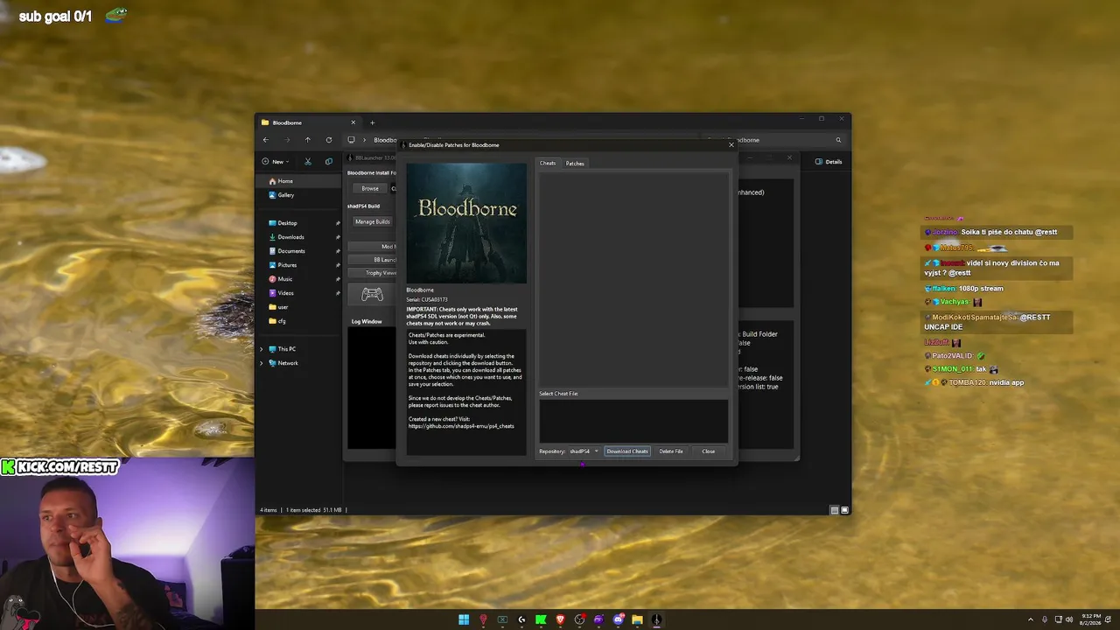The width and height of the screenshot is (1120, 630).
Task: Switch Explorer to large thumbnails view
Action: click(844, 510)
